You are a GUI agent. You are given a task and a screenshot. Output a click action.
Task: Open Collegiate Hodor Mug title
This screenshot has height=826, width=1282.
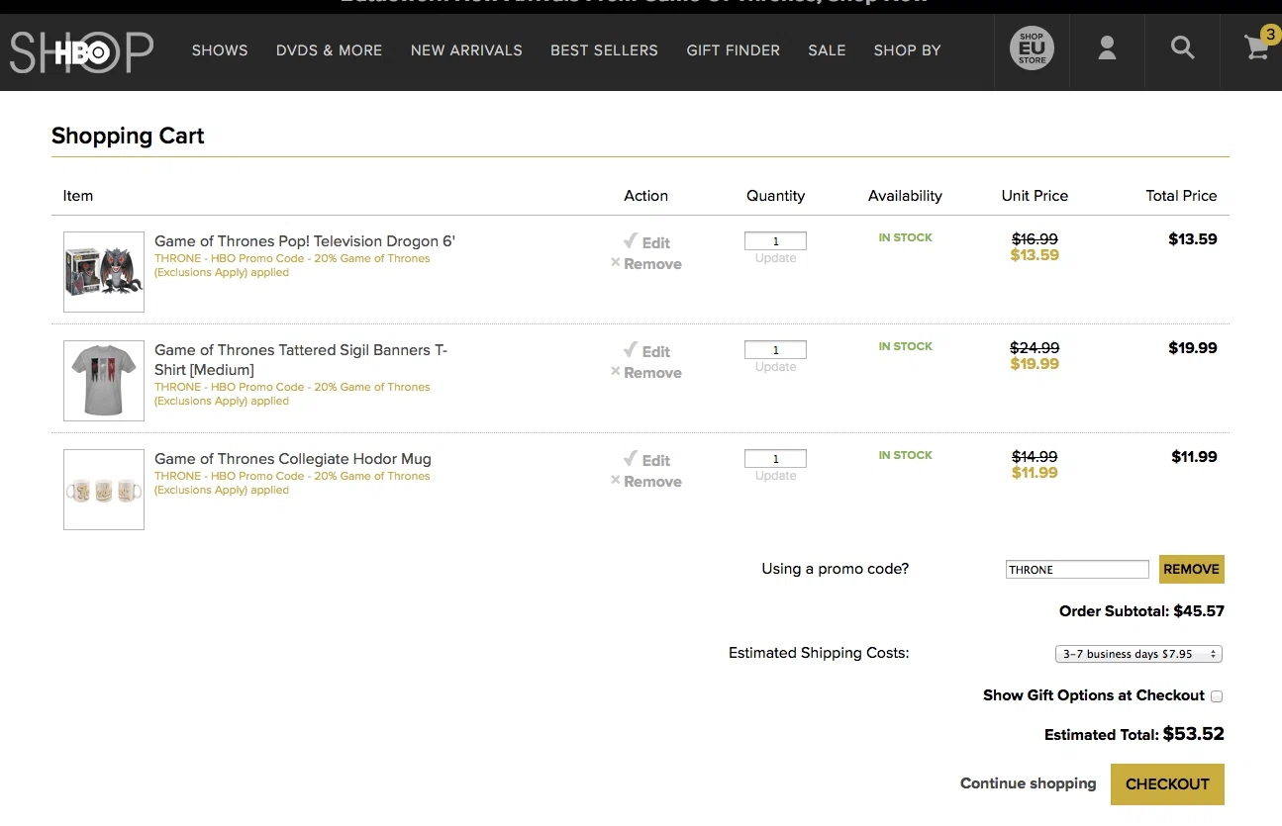click(293, 459)
